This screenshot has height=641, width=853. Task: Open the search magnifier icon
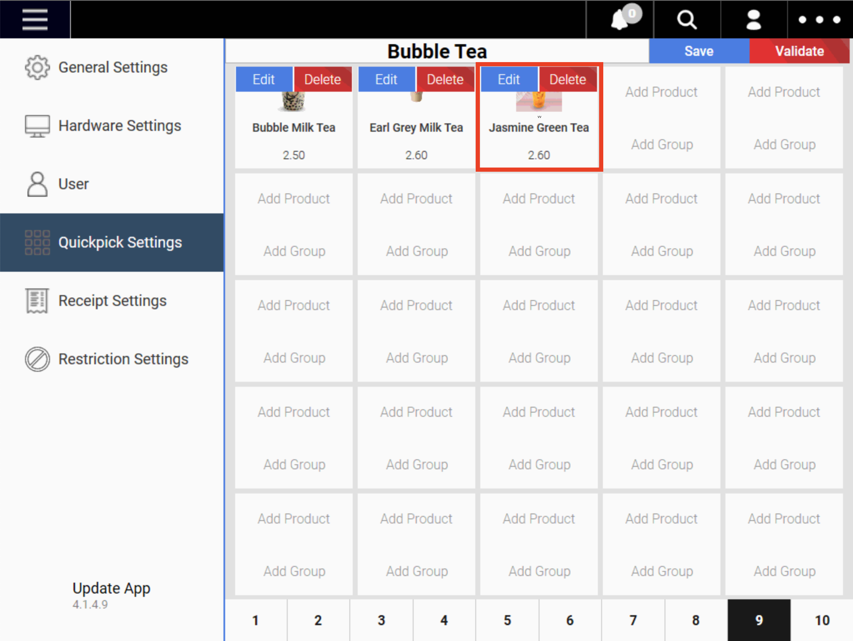687,20
